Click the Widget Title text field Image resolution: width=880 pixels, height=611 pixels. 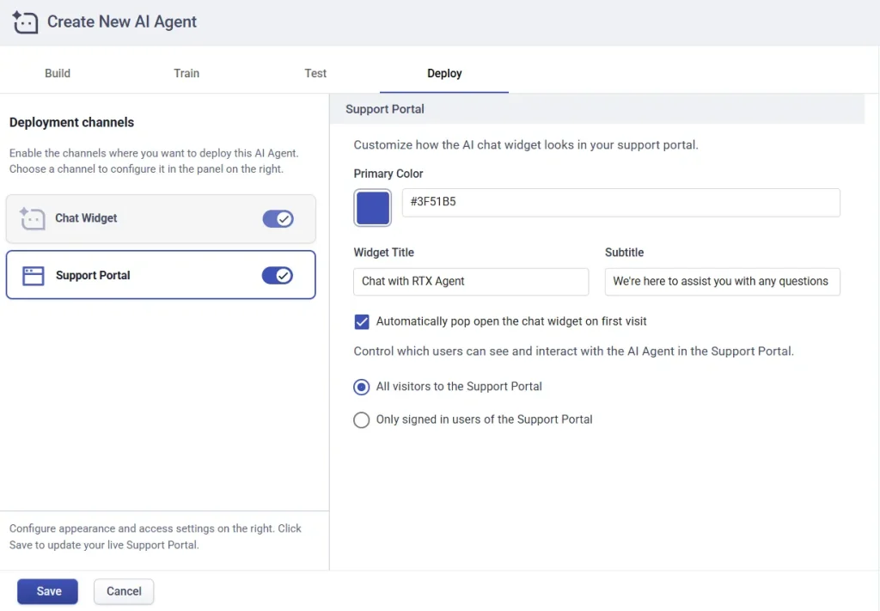[x=470, y=281]
